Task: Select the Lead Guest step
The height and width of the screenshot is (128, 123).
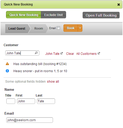Action: click(17, 29)
